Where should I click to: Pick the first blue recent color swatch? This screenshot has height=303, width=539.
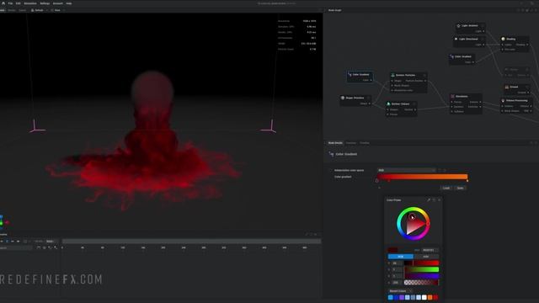click(x=391, y=297)
